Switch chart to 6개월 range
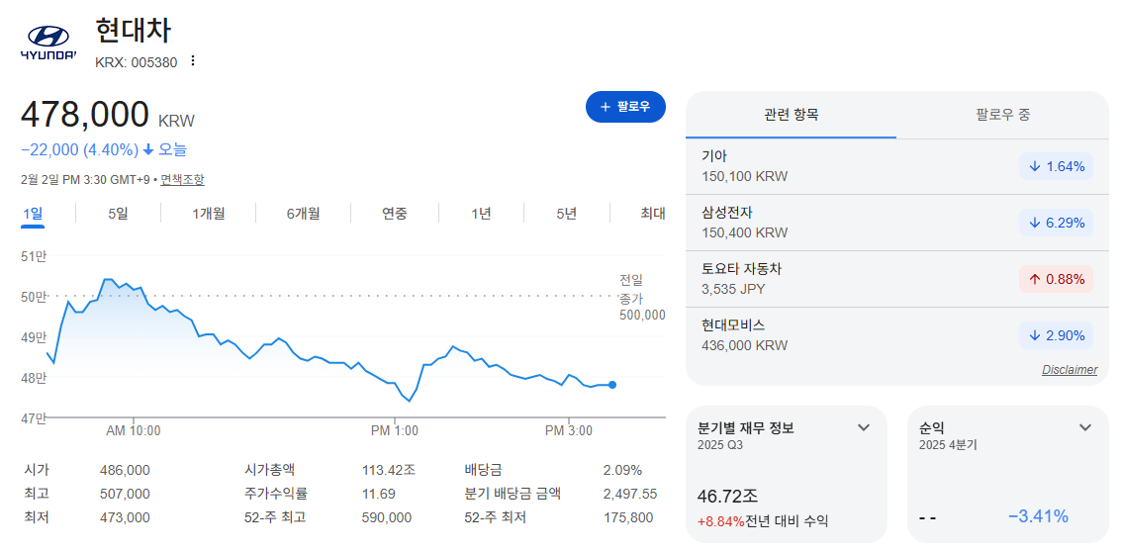Viewport: 1121px width, 552px height. pos(303,213)
